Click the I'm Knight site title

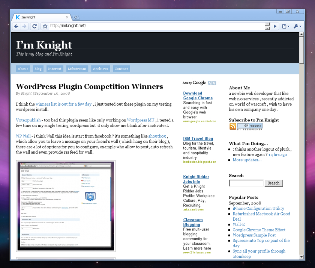pyautogui.click(x=44, y=45)
